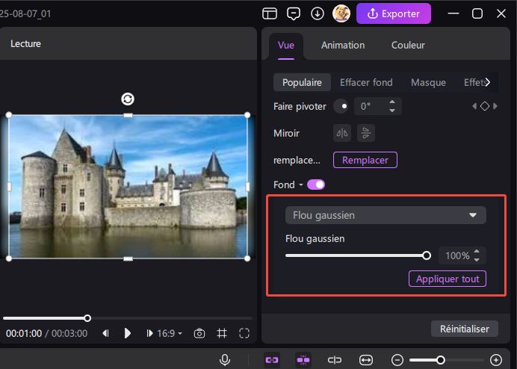This screenshot has height=369, width=517.
Task: Select the Effets sub-tab
Action: [474, 82]
